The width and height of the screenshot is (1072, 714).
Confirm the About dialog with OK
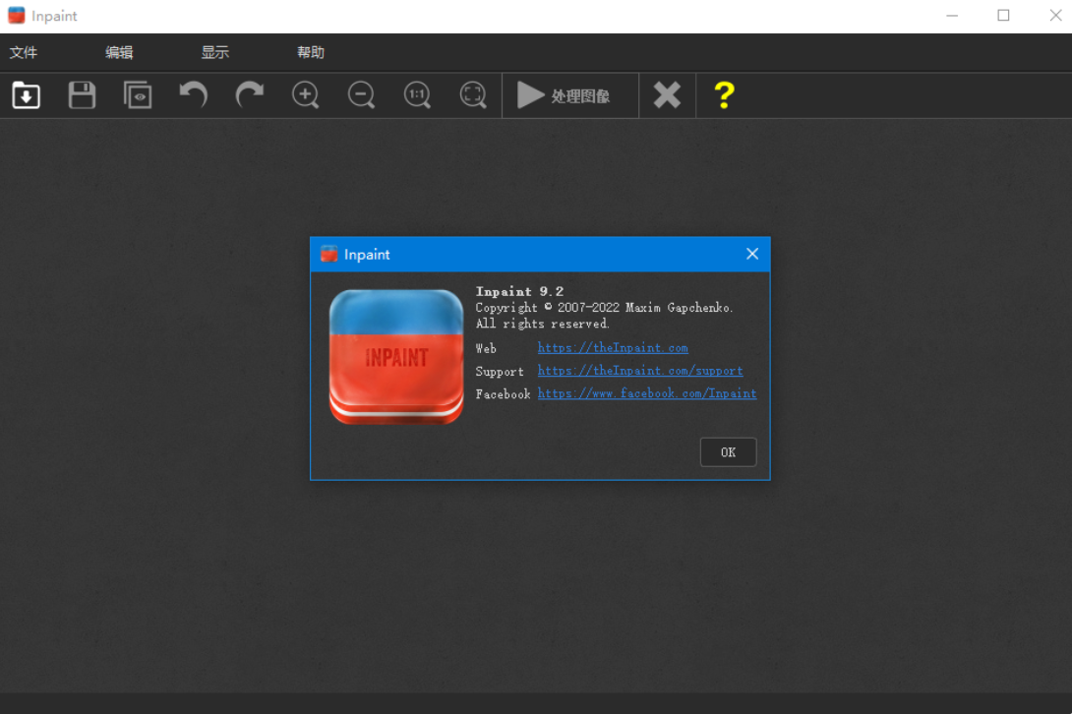point(728,452)
